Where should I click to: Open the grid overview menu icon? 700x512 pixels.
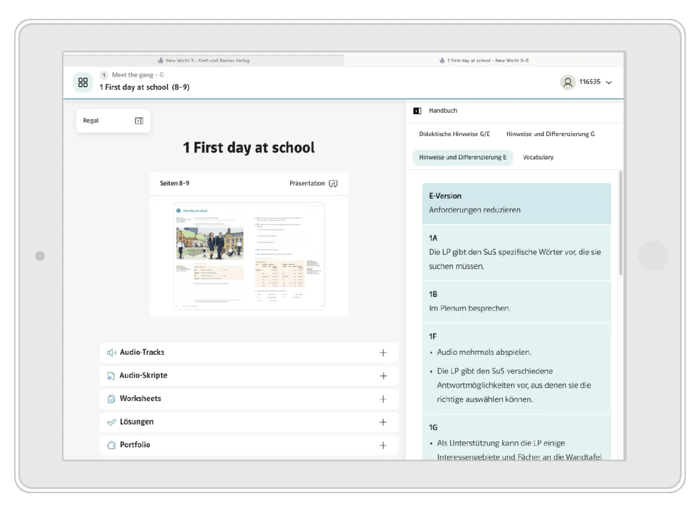83,82
